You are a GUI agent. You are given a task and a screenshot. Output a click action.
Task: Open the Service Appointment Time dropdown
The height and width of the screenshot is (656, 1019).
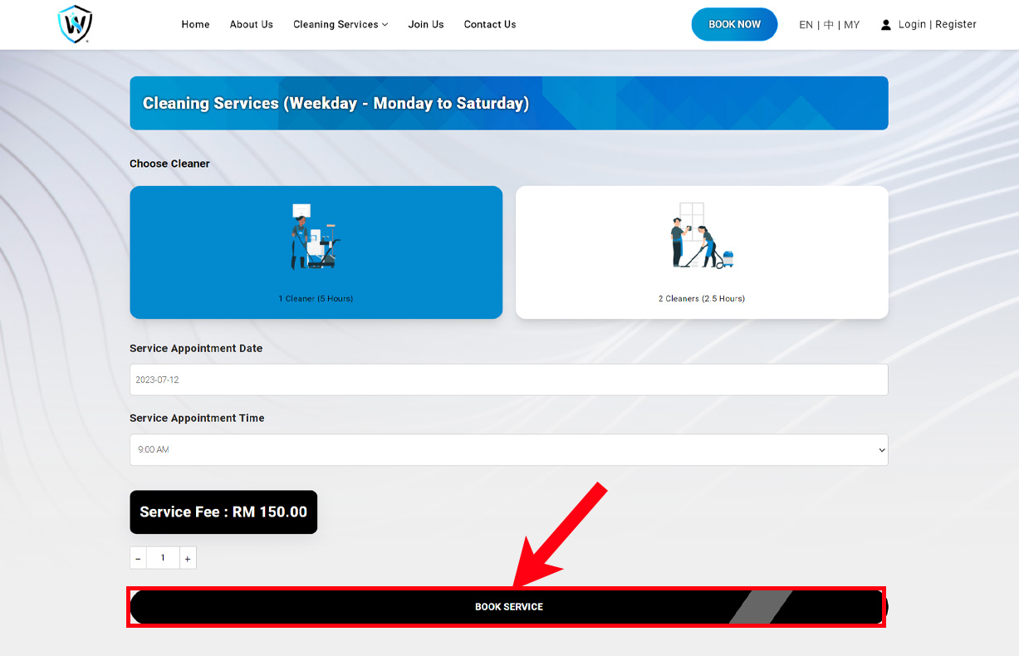tap(508, 450)
